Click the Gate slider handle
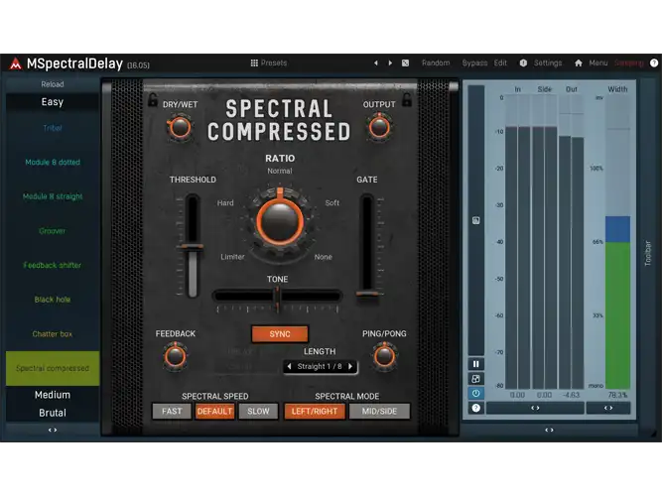 pos(367,294)
